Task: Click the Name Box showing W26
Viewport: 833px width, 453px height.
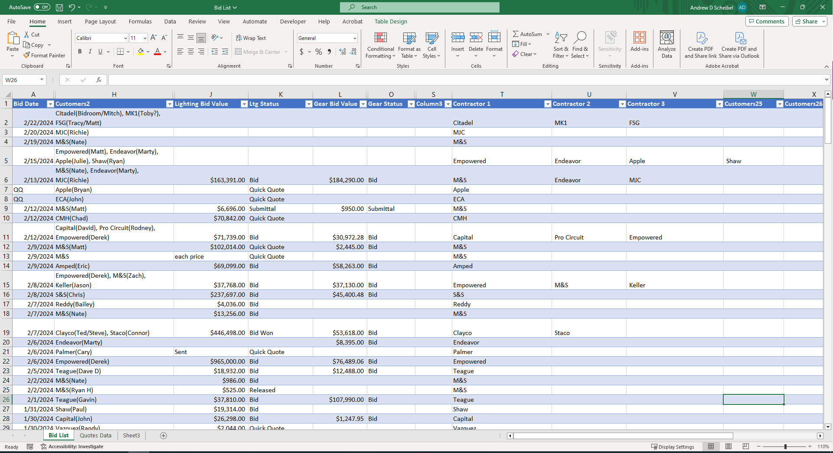Action: (20, 80)
